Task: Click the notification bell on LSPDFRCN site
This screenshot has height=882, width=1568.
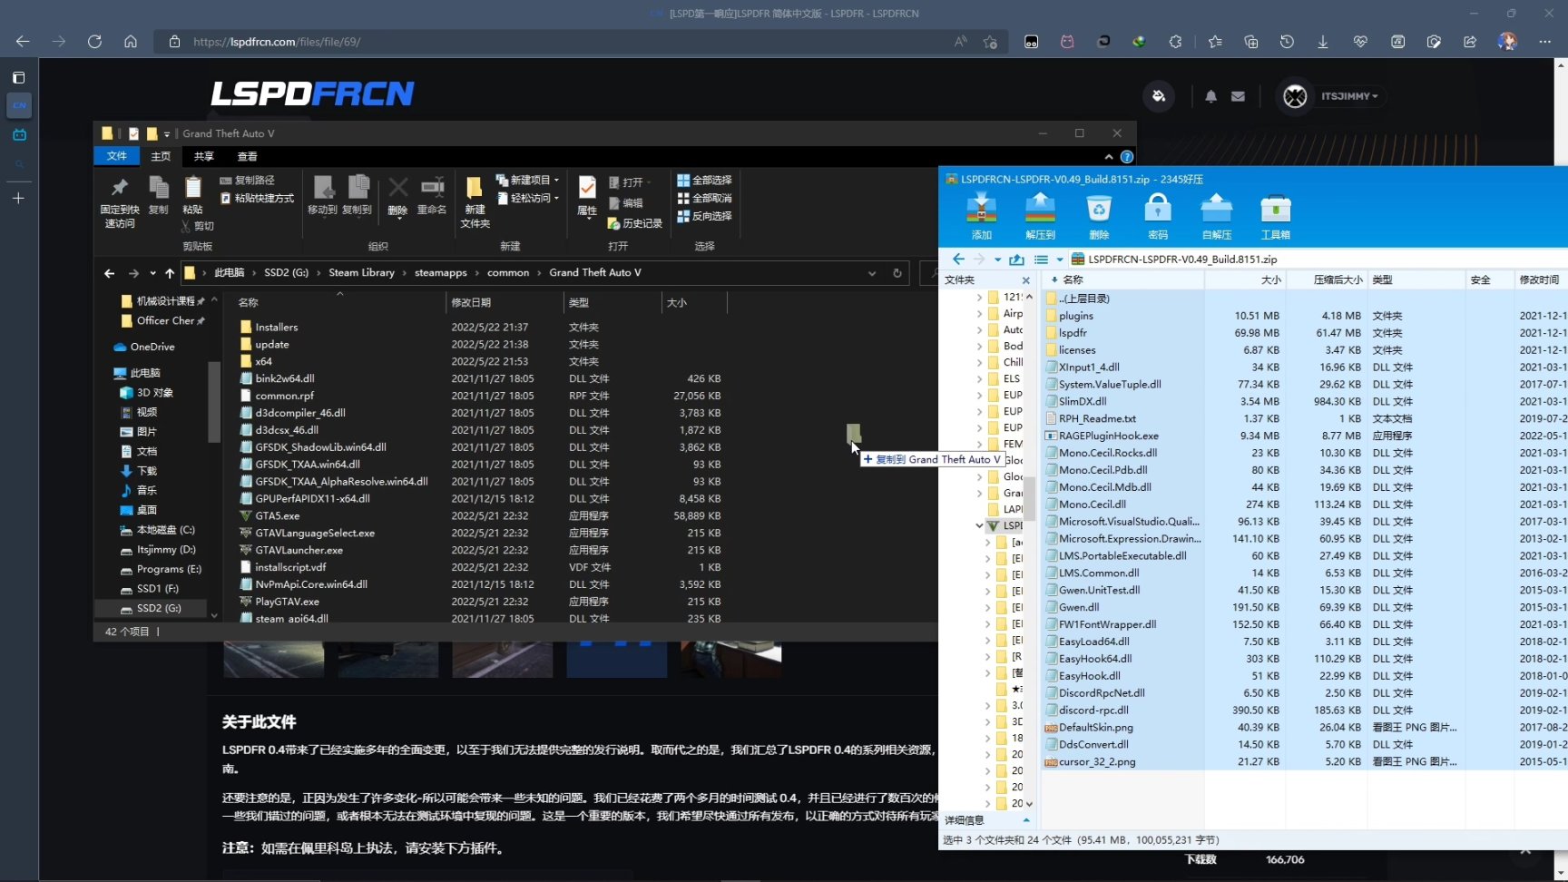Action: point(1210,96)
